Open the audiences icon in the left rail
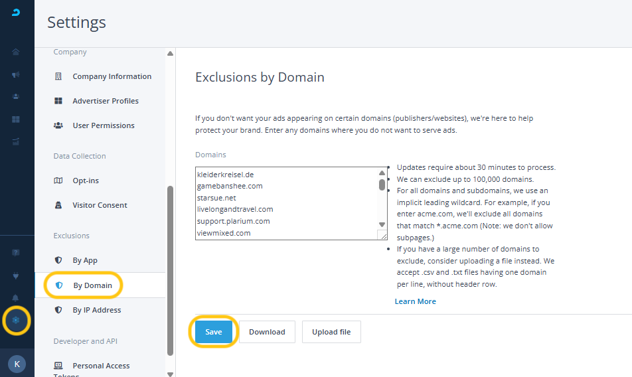Screen dimensions: 632x377 pyautogui.click(x=16, y=97)
